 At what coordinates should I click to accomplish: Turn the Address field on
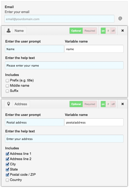click(103, 104)
